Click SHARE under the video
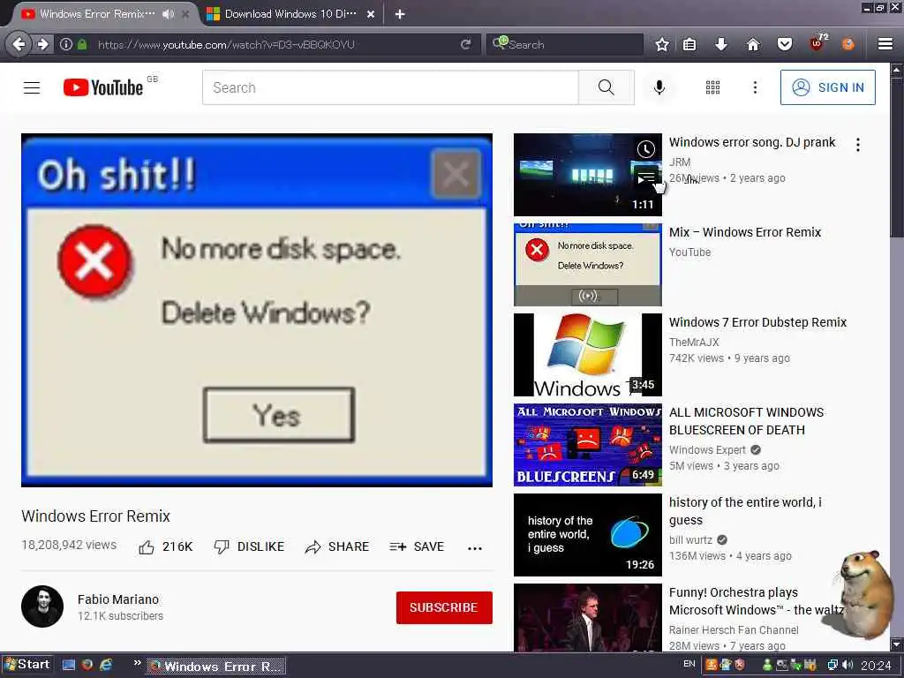 click(336, 546)
